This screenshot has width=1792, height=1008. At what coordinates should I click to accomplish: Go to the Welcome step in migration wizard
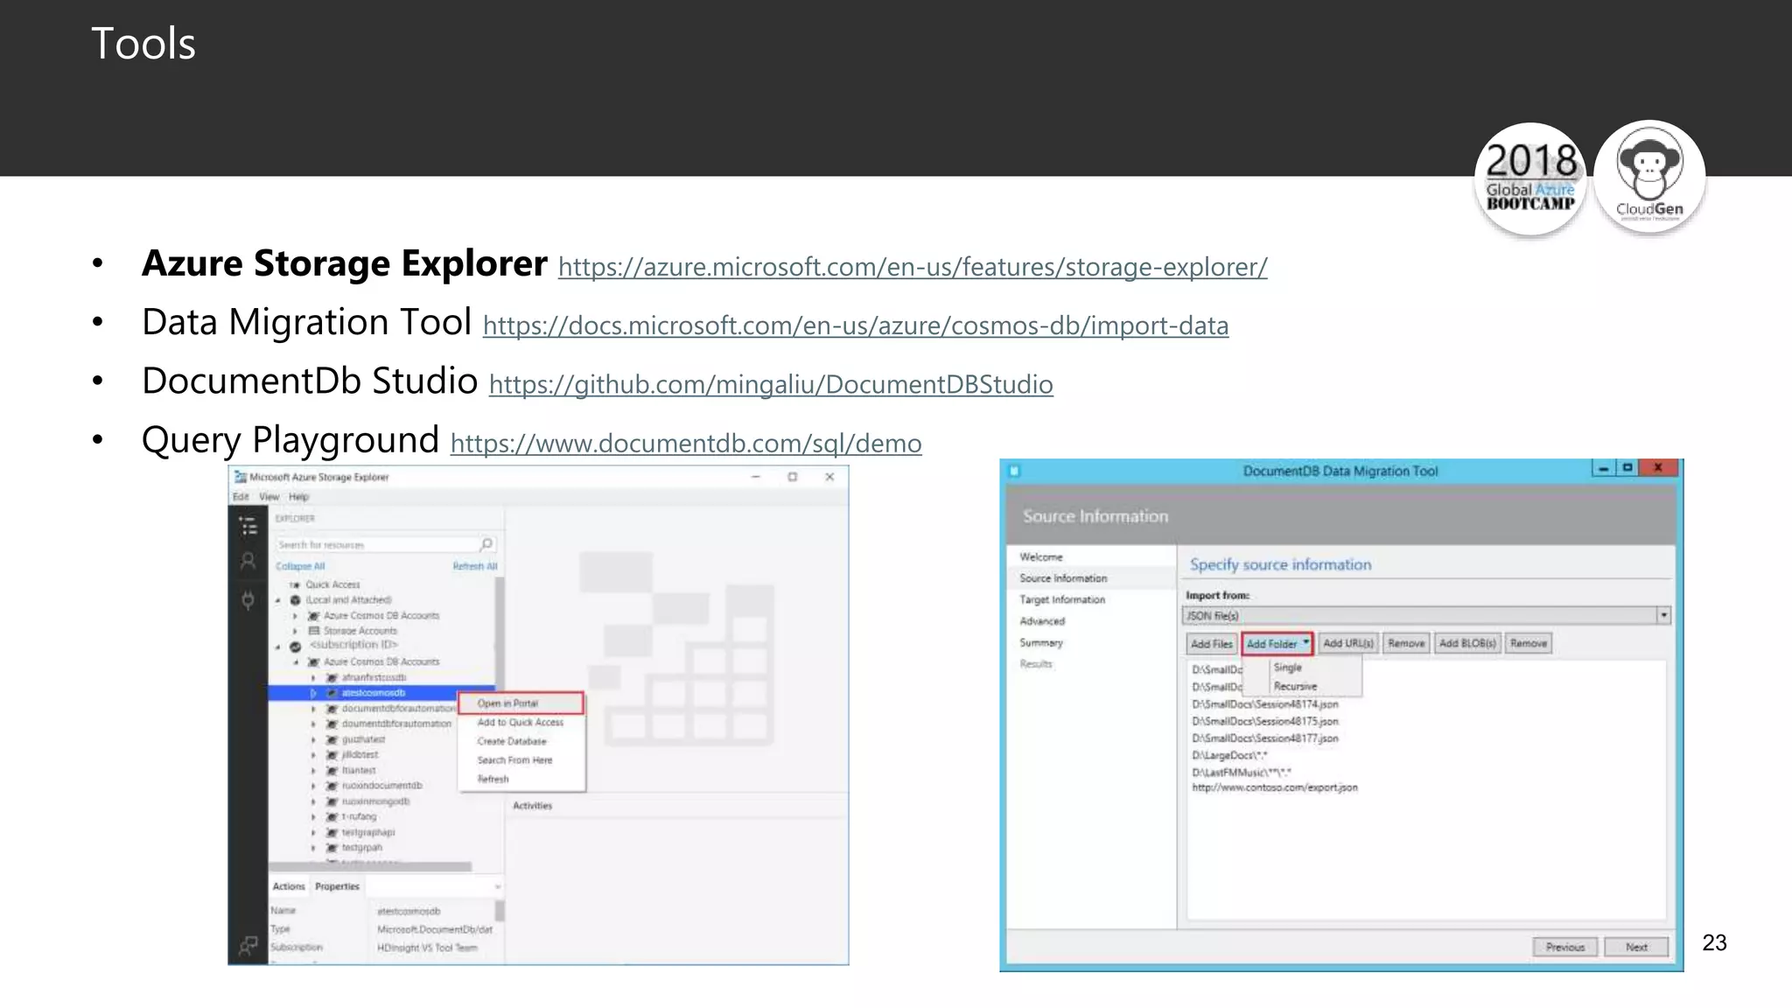1041,556
